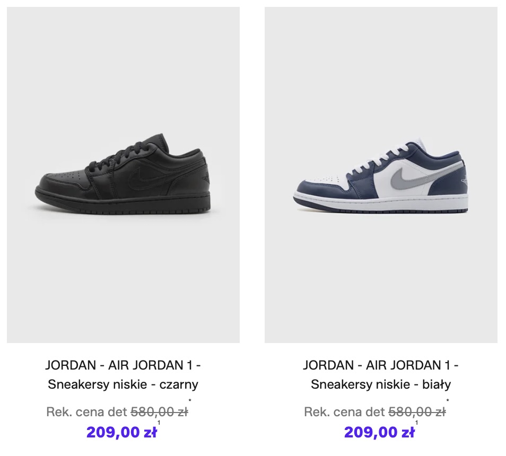Click crossed-out 580,00 zł for czarny sneaker
Screen dimensions: 506x456
point(159,412)
